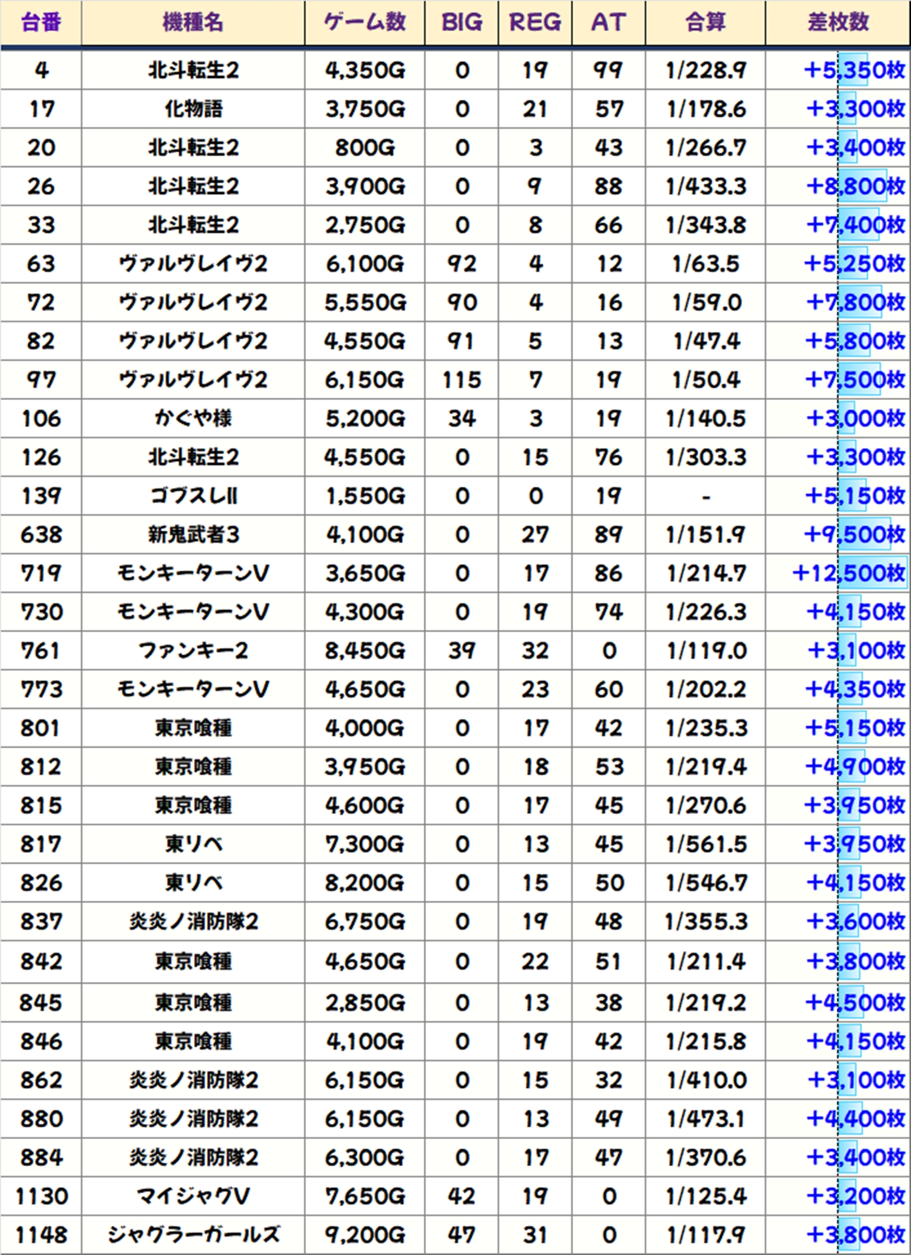
Task: Click the かぐや様 machine name
Action: 193,418
